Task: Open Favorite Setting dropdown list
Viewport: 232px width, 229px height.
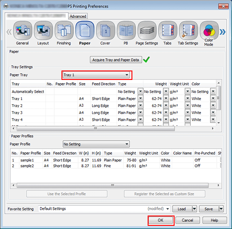Action: (168, 209)
